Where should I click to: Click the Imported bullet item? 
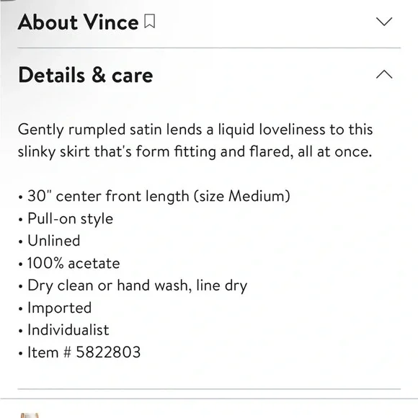pyautogui.click(x=55, y=308)
